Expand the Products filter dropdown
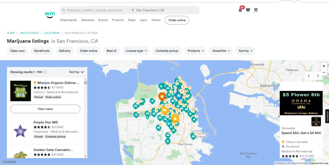The height and width of the screenshot is (165, 329). [196, 51]
